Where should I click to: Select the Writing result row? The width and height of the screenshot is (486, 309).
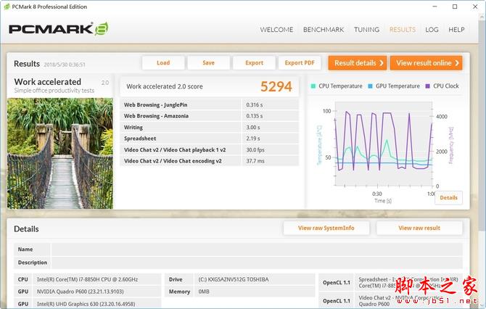coord(210,128)
